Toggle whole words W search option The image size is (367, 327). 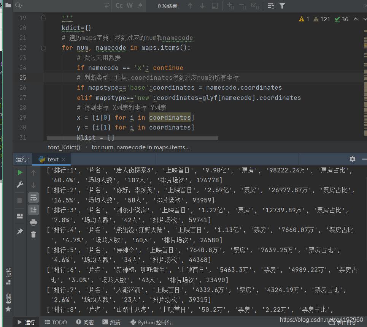130,6
